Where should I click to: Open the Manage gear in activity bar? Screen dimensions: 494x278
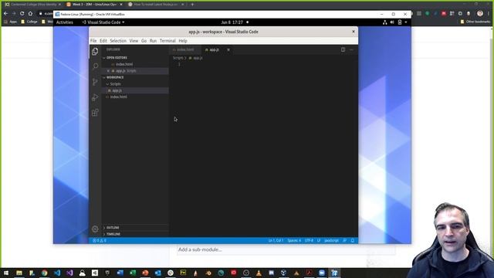tap(95, 229)
